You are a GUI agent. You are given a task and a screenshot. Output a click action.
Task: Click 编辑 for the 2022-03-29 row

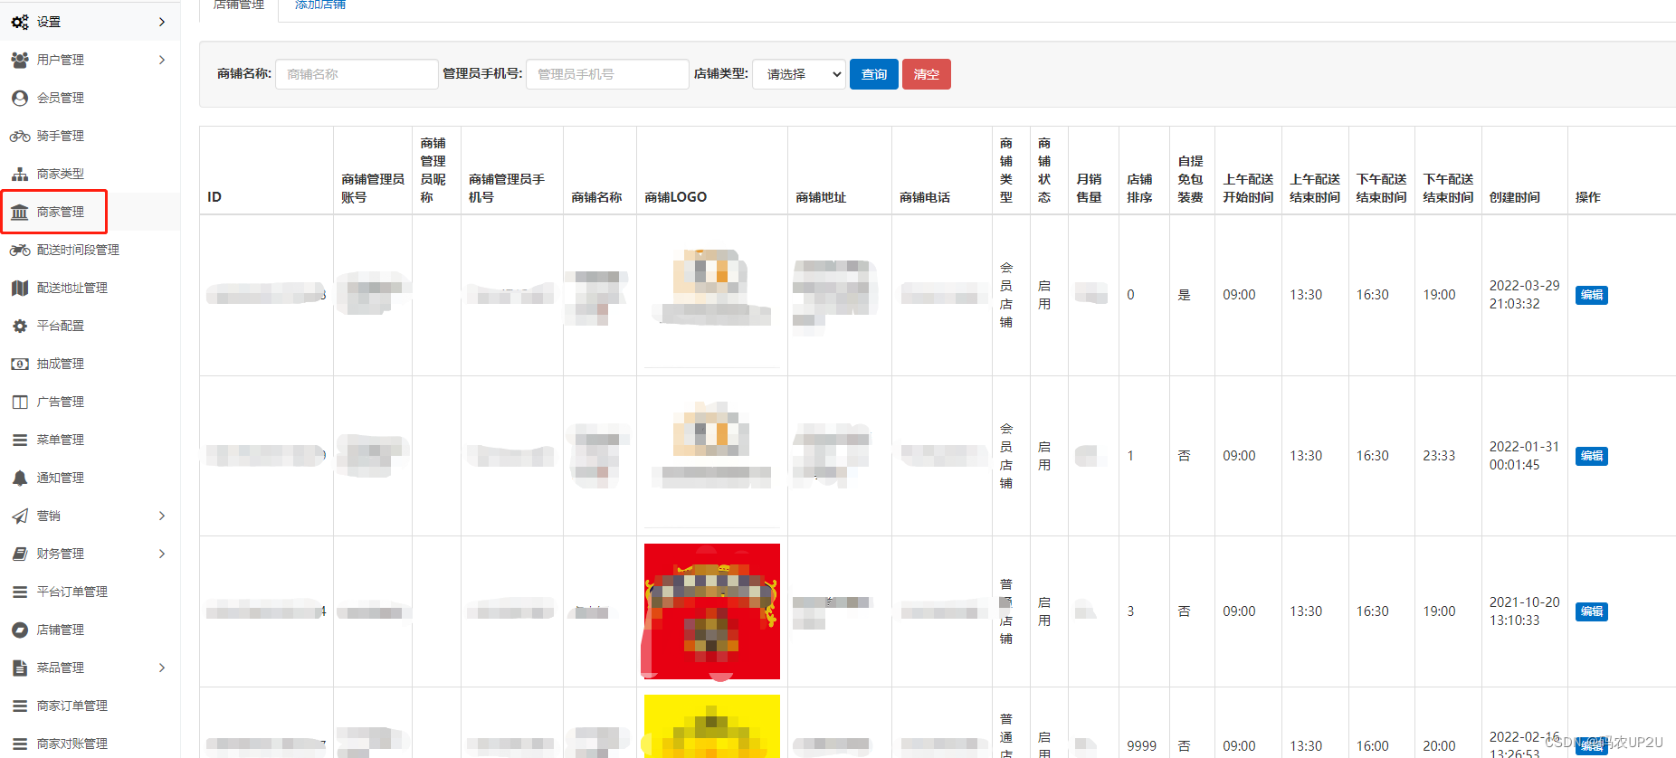pyautogui.click(x=1592, y=295)
